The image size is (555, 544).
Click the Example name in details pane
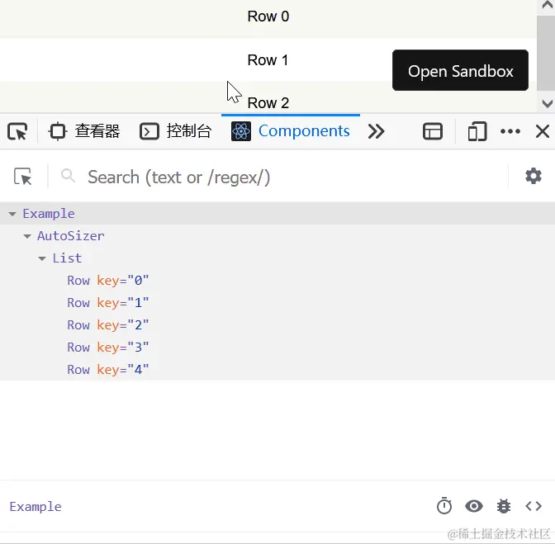(x=36, y=507)
